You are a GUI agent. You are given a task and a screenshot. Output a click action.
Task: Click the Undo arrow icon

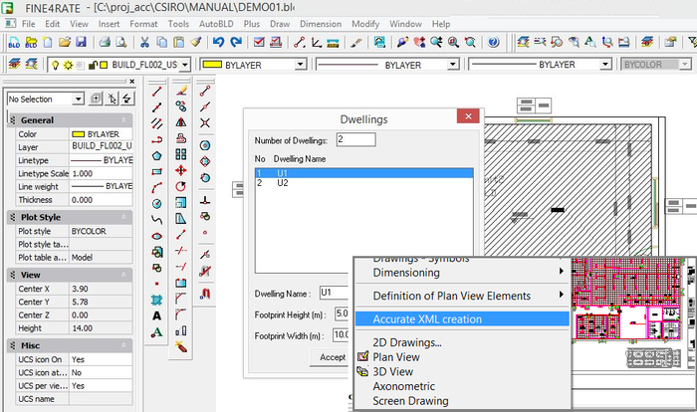pyautogui.click(x=217, y=42)
